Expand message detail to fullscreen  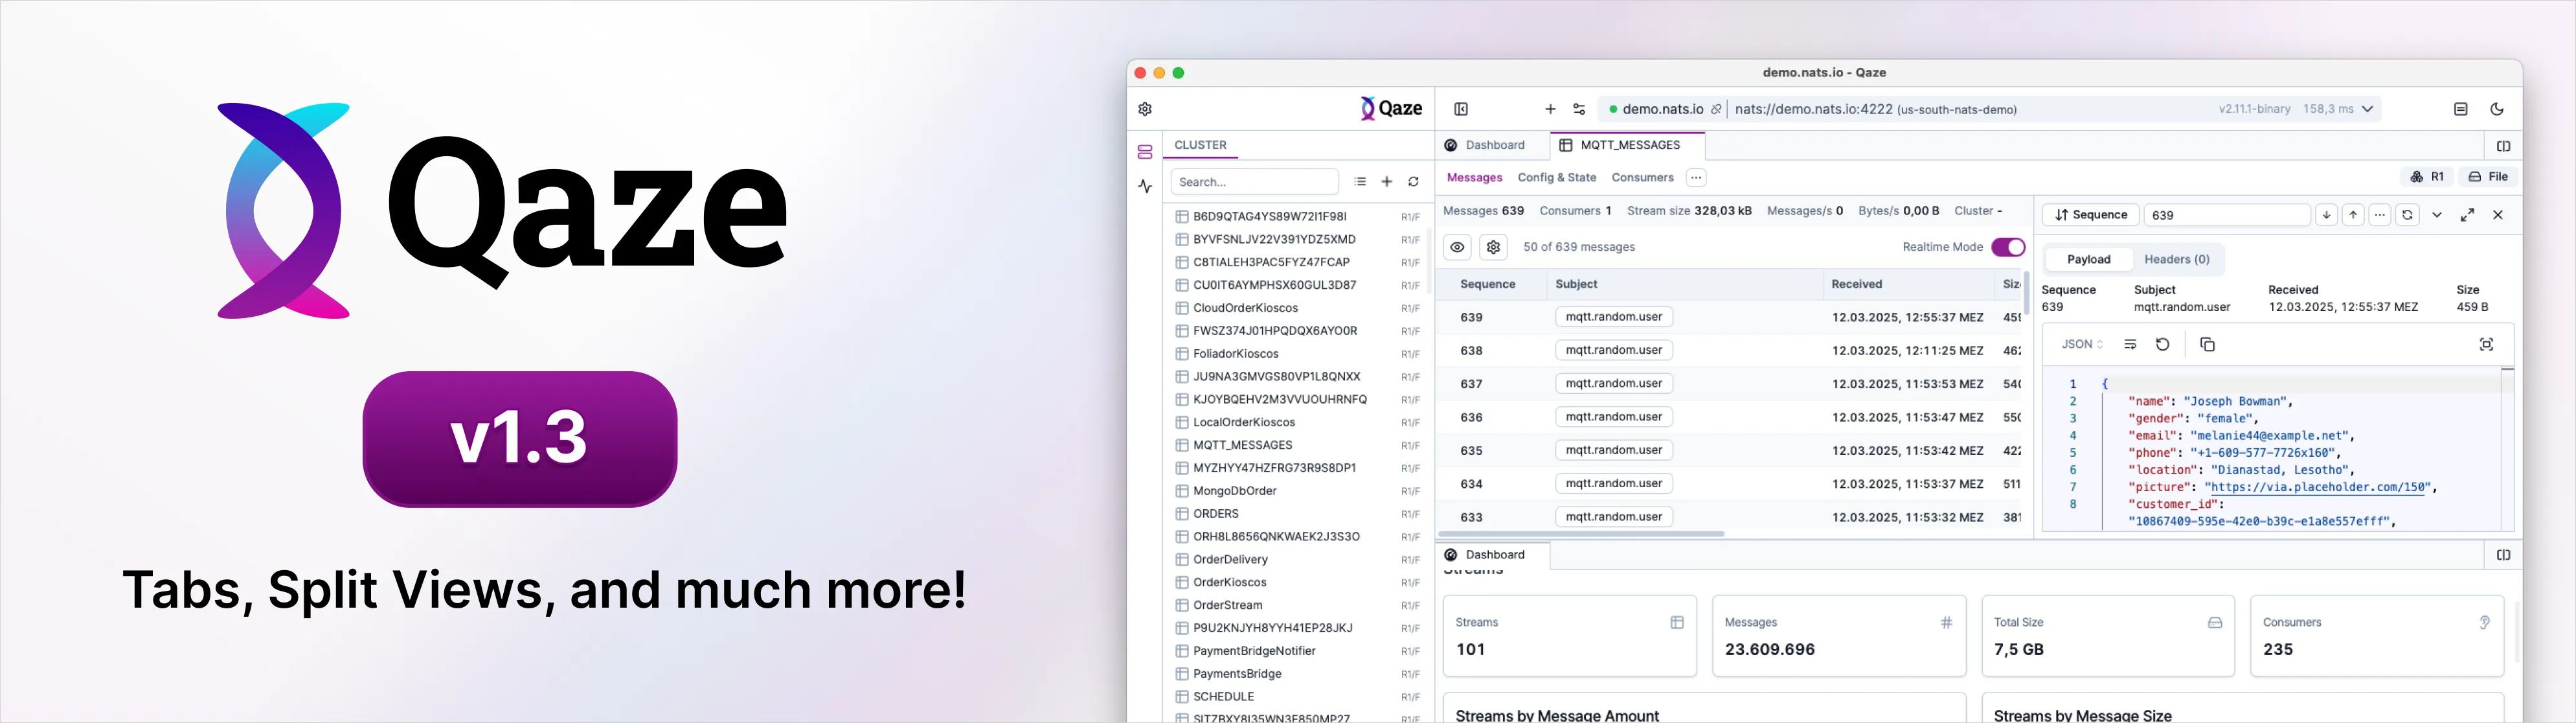click(x=2467, y=215)
